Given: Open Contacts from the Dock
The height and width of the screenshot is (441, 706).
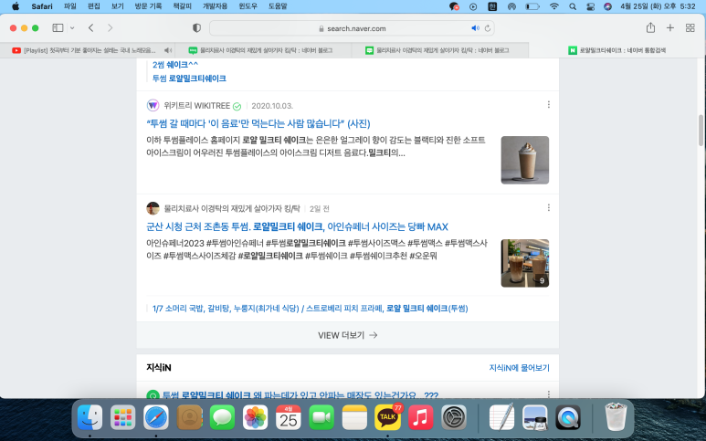Looking at the screenshot, I should coord(189,417).
